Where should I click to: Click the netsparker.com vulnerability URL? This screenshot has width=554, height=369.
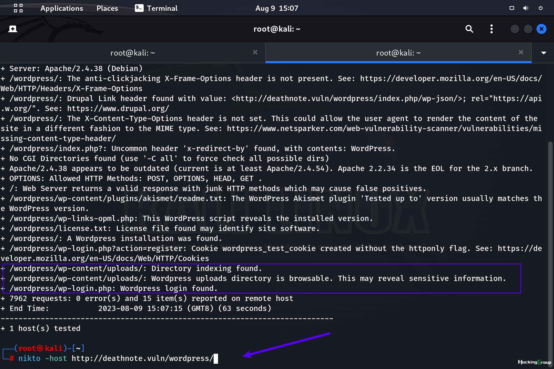[271, 134]
